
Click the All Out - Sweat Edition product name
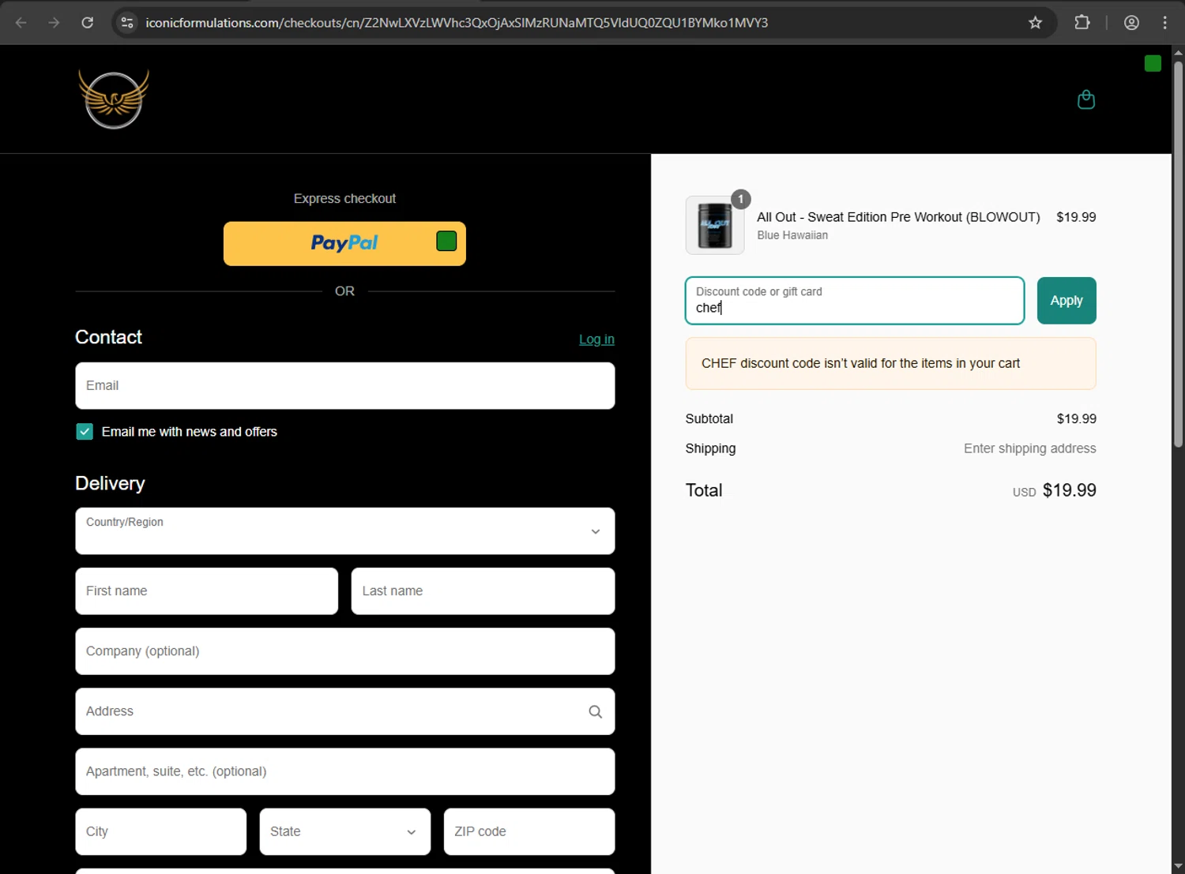[x=898, y=217]
